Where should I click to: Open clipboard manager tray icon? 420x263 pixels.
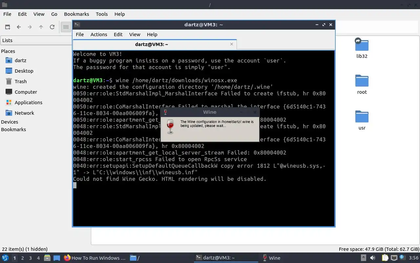[x=385, y=258]
